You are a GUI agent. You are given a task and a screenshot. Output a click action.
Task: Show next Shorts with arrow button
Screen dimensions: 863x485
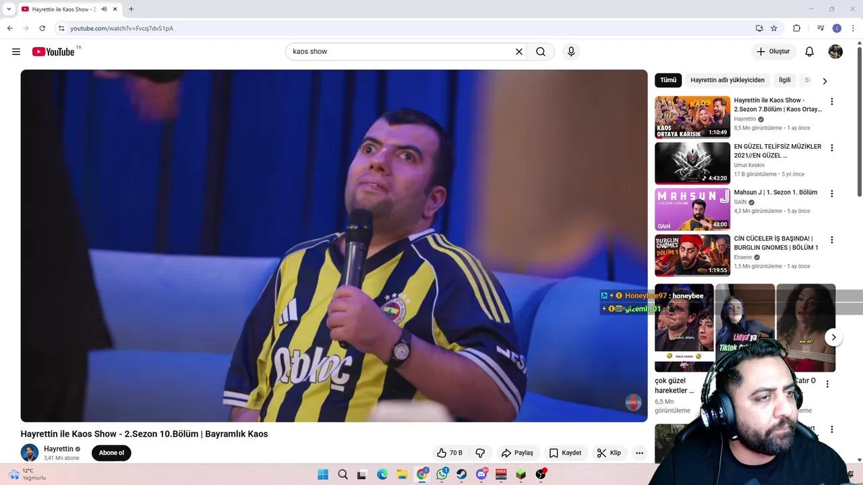(833, 337)
